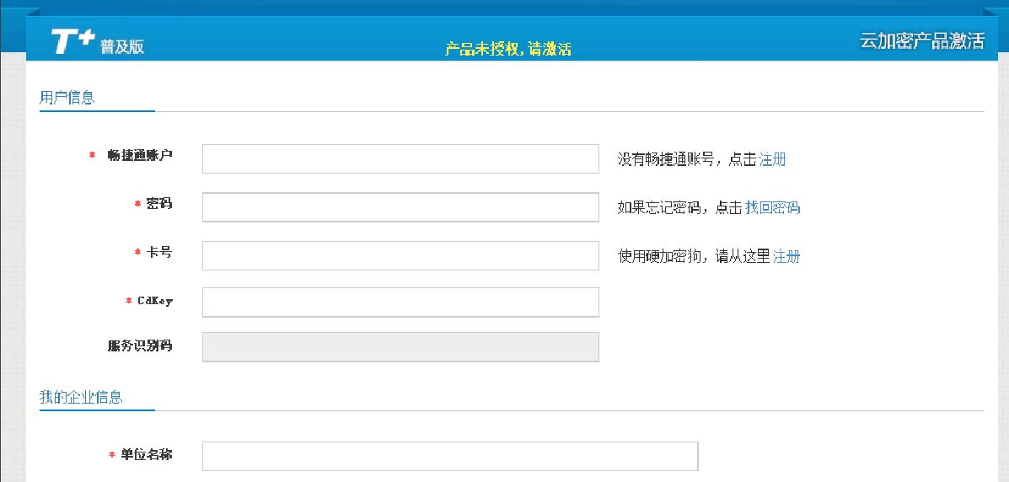Click the greyed-out 服务识别码 field
This screenshot has width=1009, height=482.
coord(400,346)
